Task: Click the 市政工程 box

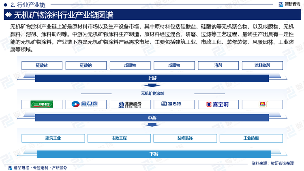Action: pos(119,138)
